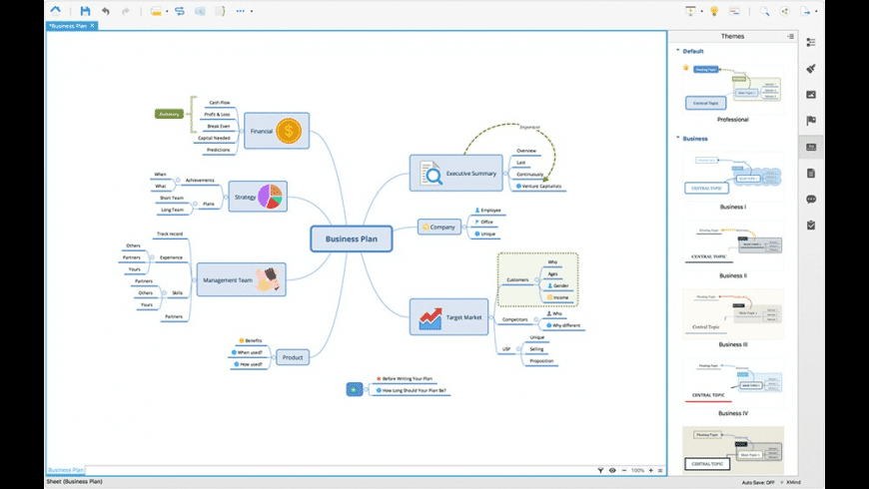The width and height of the screenshot is (869, 489).
Task: Select the green Summary label
Action: tap(169, 114)
